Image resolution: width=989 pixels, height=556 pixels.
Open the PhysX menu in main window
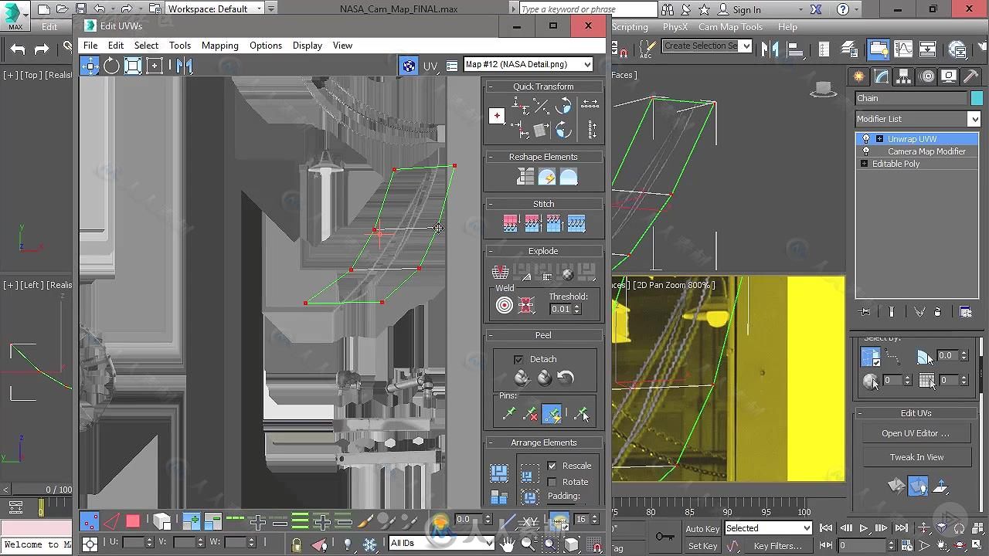pos(675,27)
